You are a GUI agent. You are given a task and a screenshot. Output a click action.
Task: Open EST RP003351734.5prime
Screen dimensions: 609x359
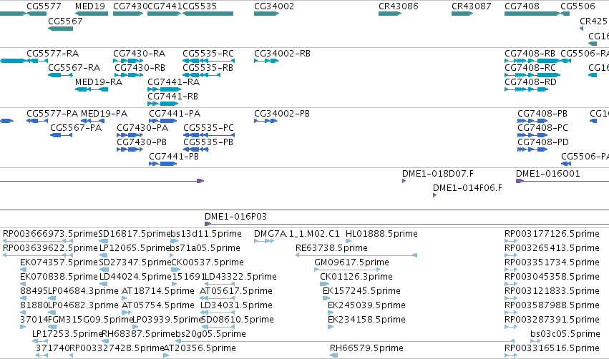click(x=511, y=270)
